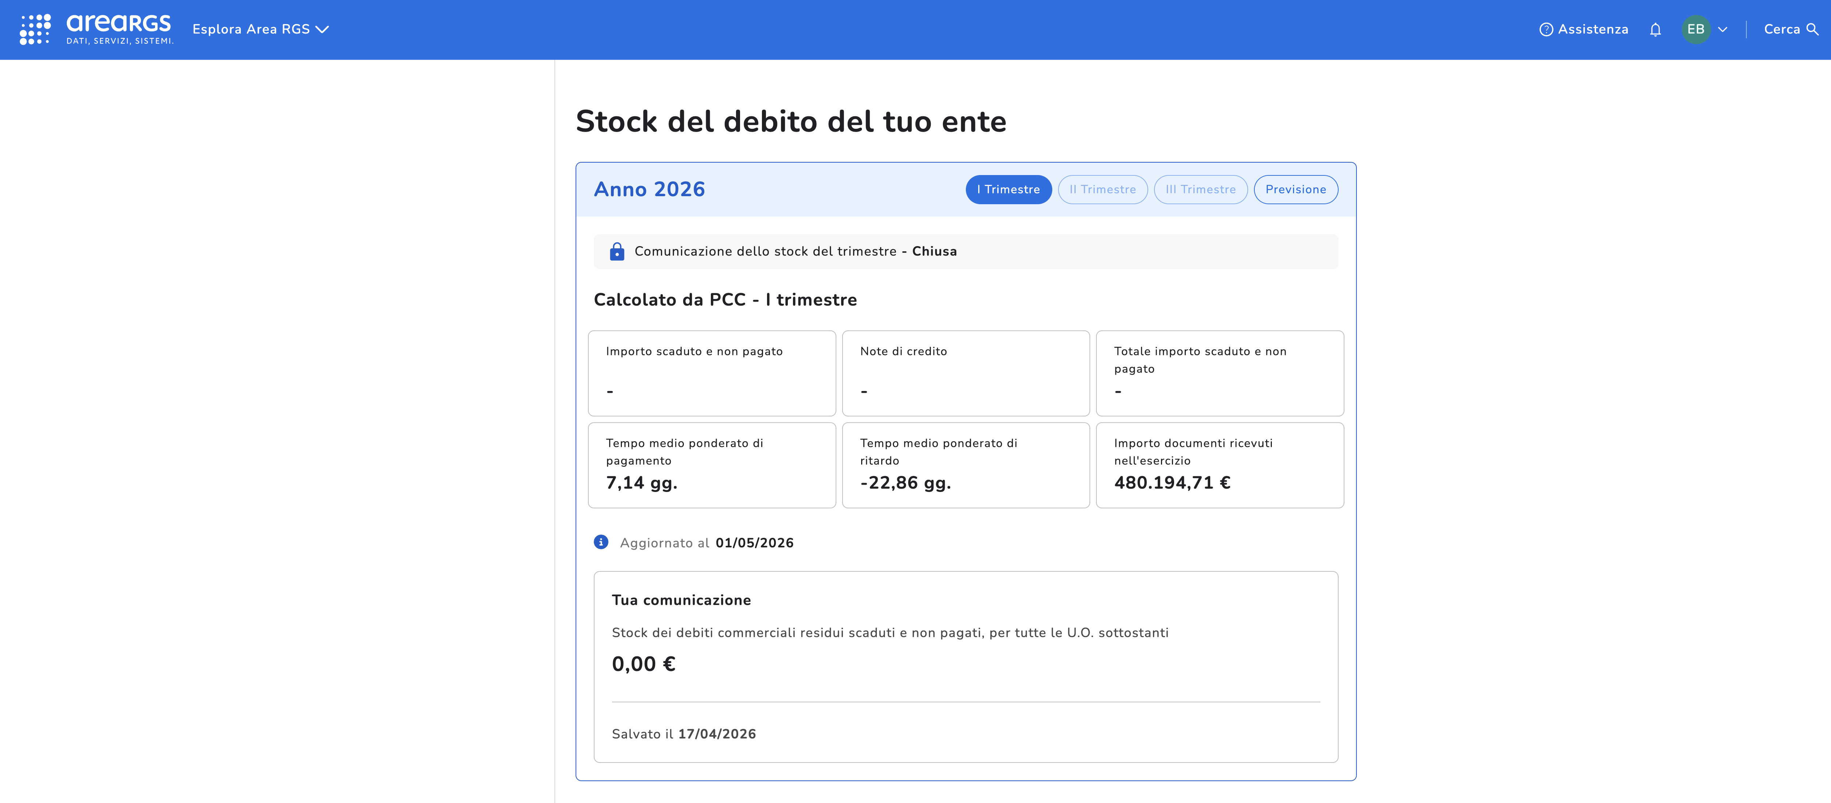Open the notifications bell
The width and height of the screenshot is (1831, 803).
1656,29
